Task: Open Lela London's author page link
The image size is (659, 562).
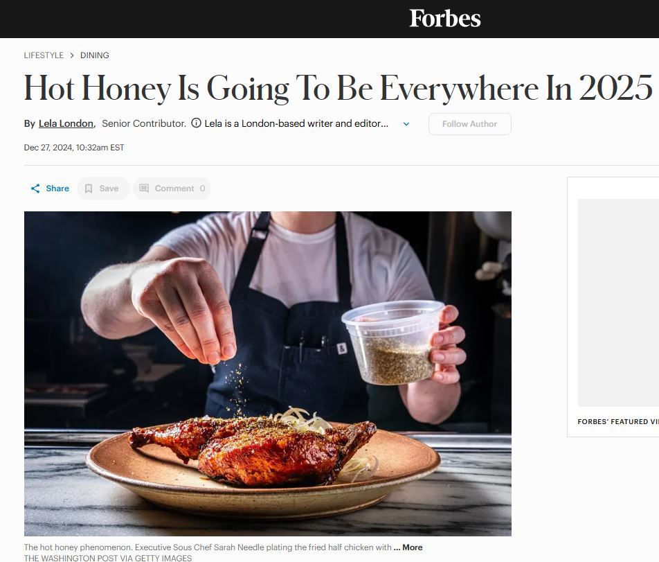Action: [x=66, y=123]
